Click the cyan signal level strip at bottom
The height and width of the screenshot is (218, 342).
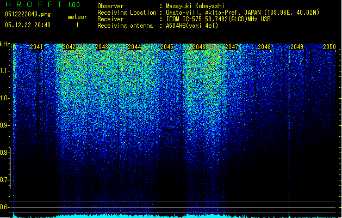click(175, 216)
